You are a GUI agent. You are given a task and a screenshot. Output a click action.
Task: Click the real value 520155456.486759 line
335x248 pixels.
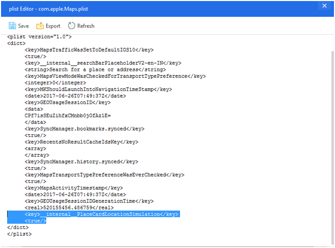(69, 208)
